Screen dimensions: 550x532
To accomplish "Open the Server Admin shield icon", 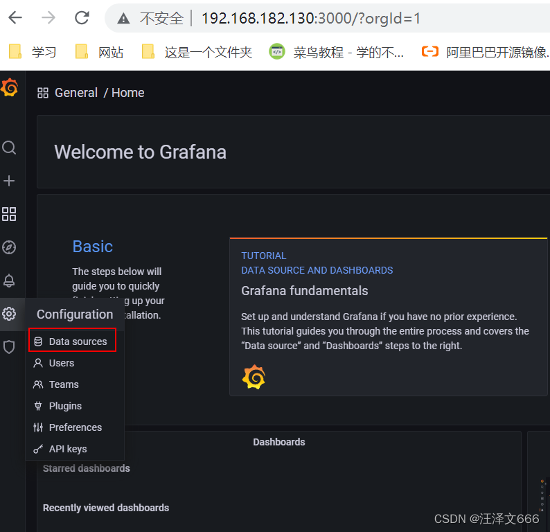I will (x=9, y=347).
